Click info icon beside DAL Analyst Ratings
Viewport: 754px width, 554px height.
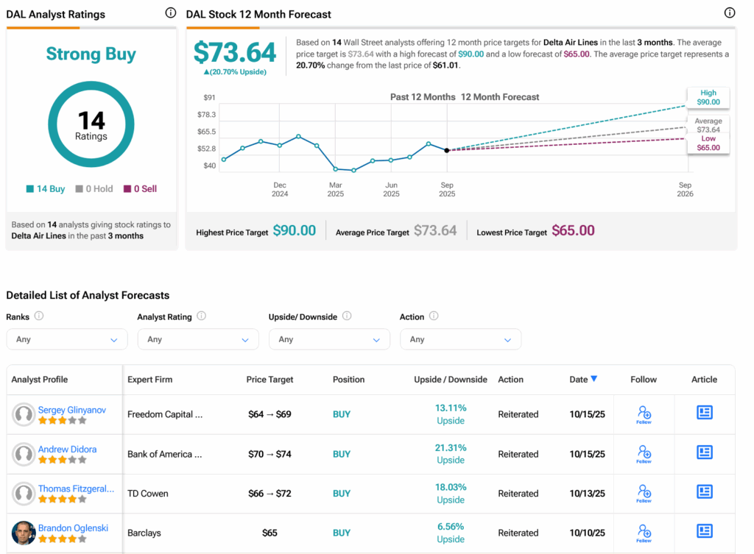pyautogui.click(x=171, y=13)
